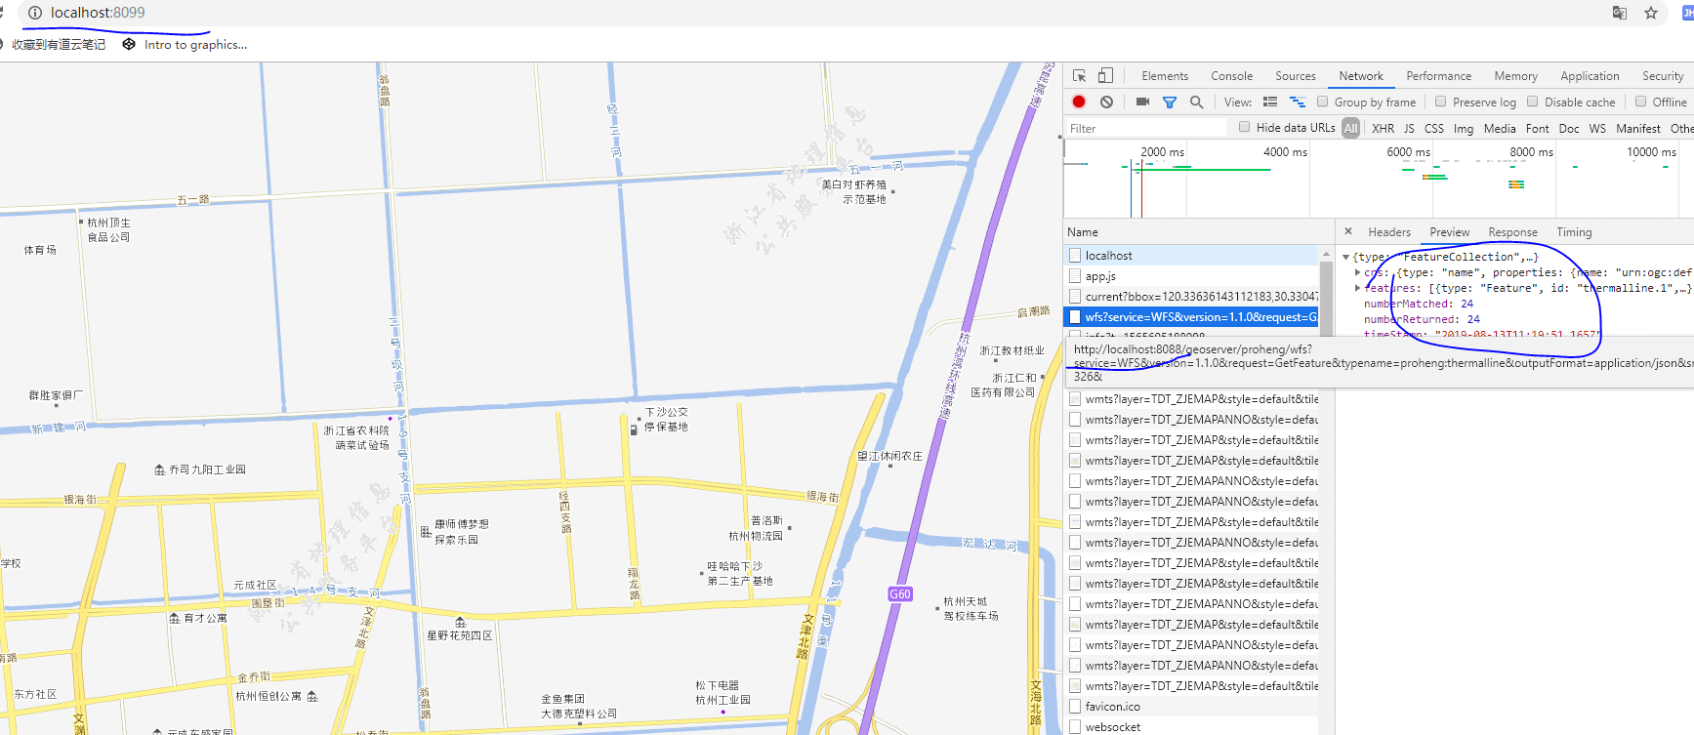Collapse the FeatureCollection root object
The width and height of the screenshot is (1694, 735).
tap(1346, 257)
